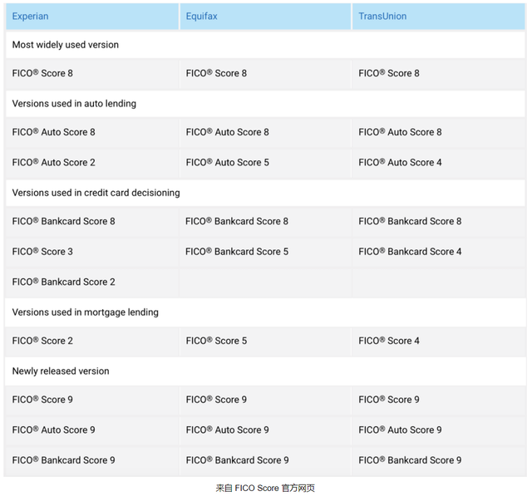Click TransUnion's FICO Auto Score 4 cell
Image resolution: width=532 pixels, height=496 pixels.
point(439,163)
